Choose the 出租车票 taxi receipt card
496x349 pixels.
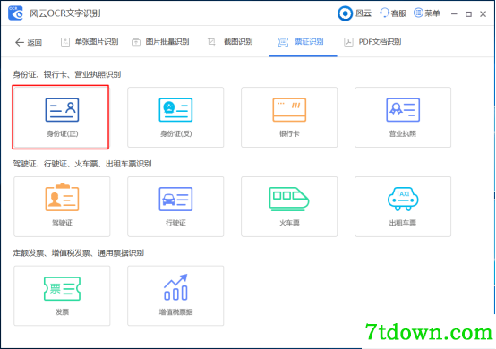pyautogui.click(x=403, y=207)
